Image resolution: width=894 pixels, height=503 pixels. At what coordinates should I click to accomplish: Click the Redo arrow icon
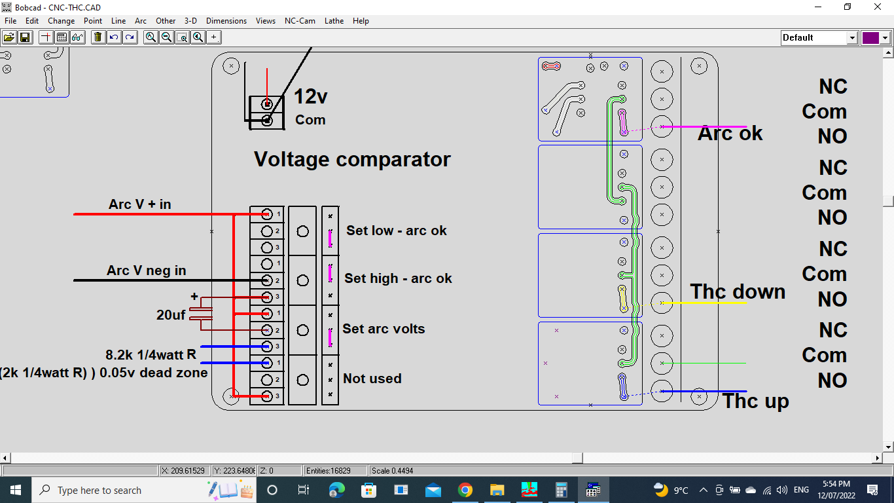pyautogui.click(x=130, y=37)
